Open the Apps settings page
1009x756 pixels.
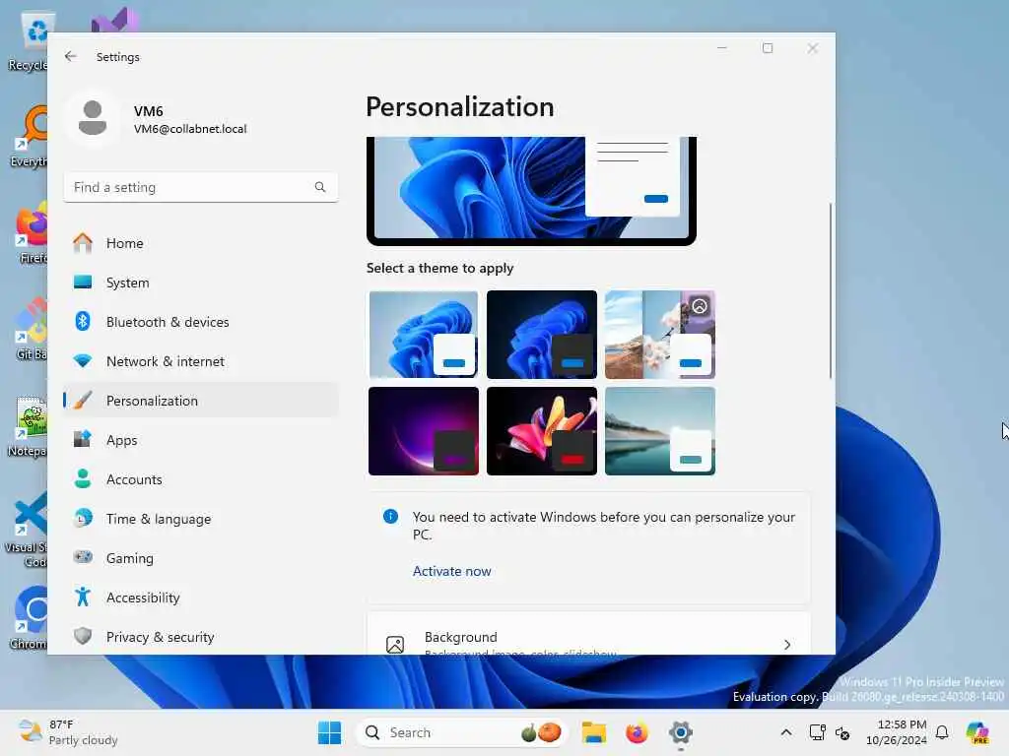click(x=201, y=440)
